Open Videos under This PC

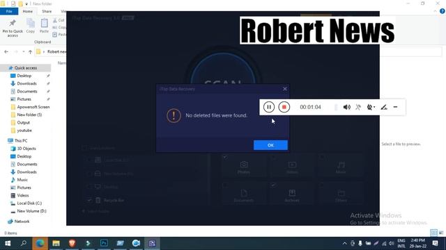pos(23,195)
